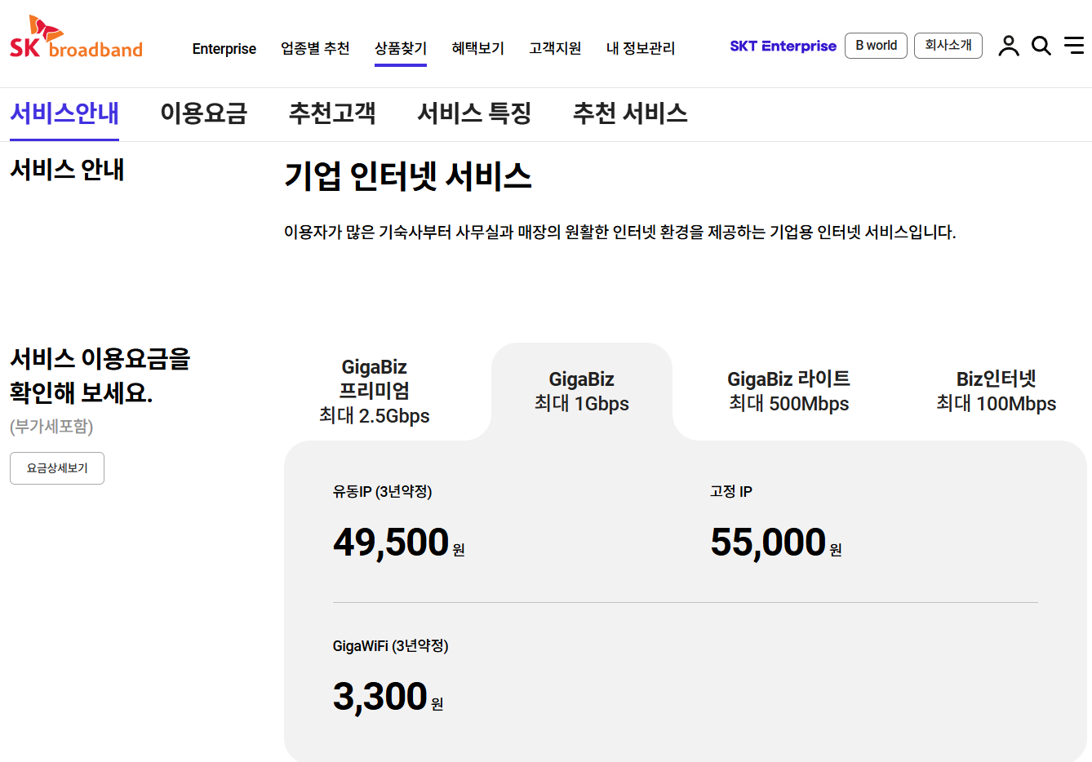Switch to the 서비스안내 tab
The width and height of the screenshot is (1092, 762).
64,113
